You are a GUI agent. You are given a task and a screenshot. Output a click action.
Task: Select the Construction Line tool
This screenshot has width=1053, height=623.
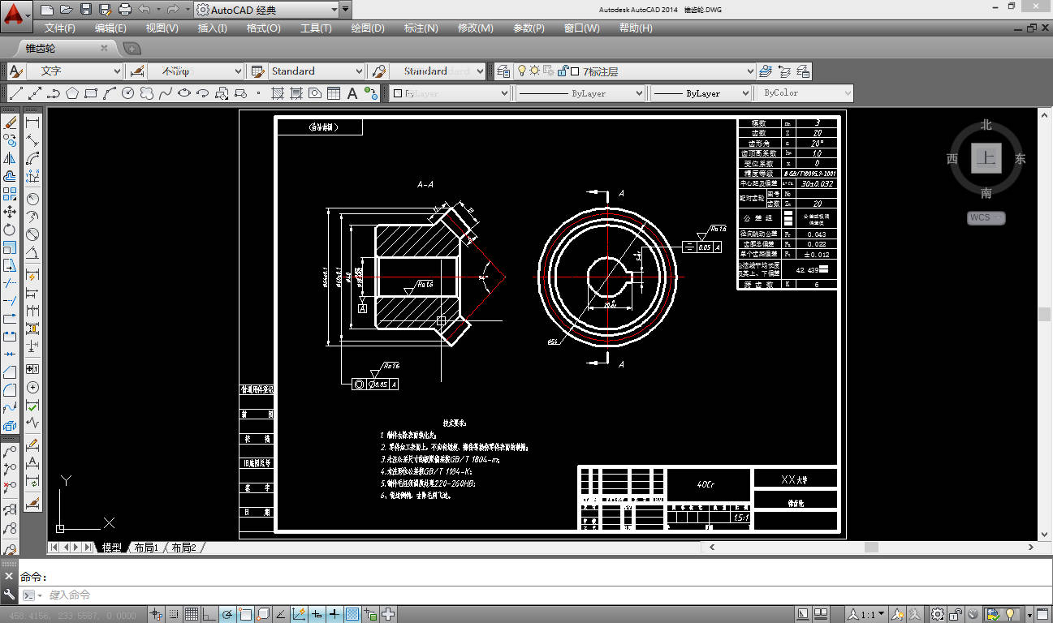(34, 93)
